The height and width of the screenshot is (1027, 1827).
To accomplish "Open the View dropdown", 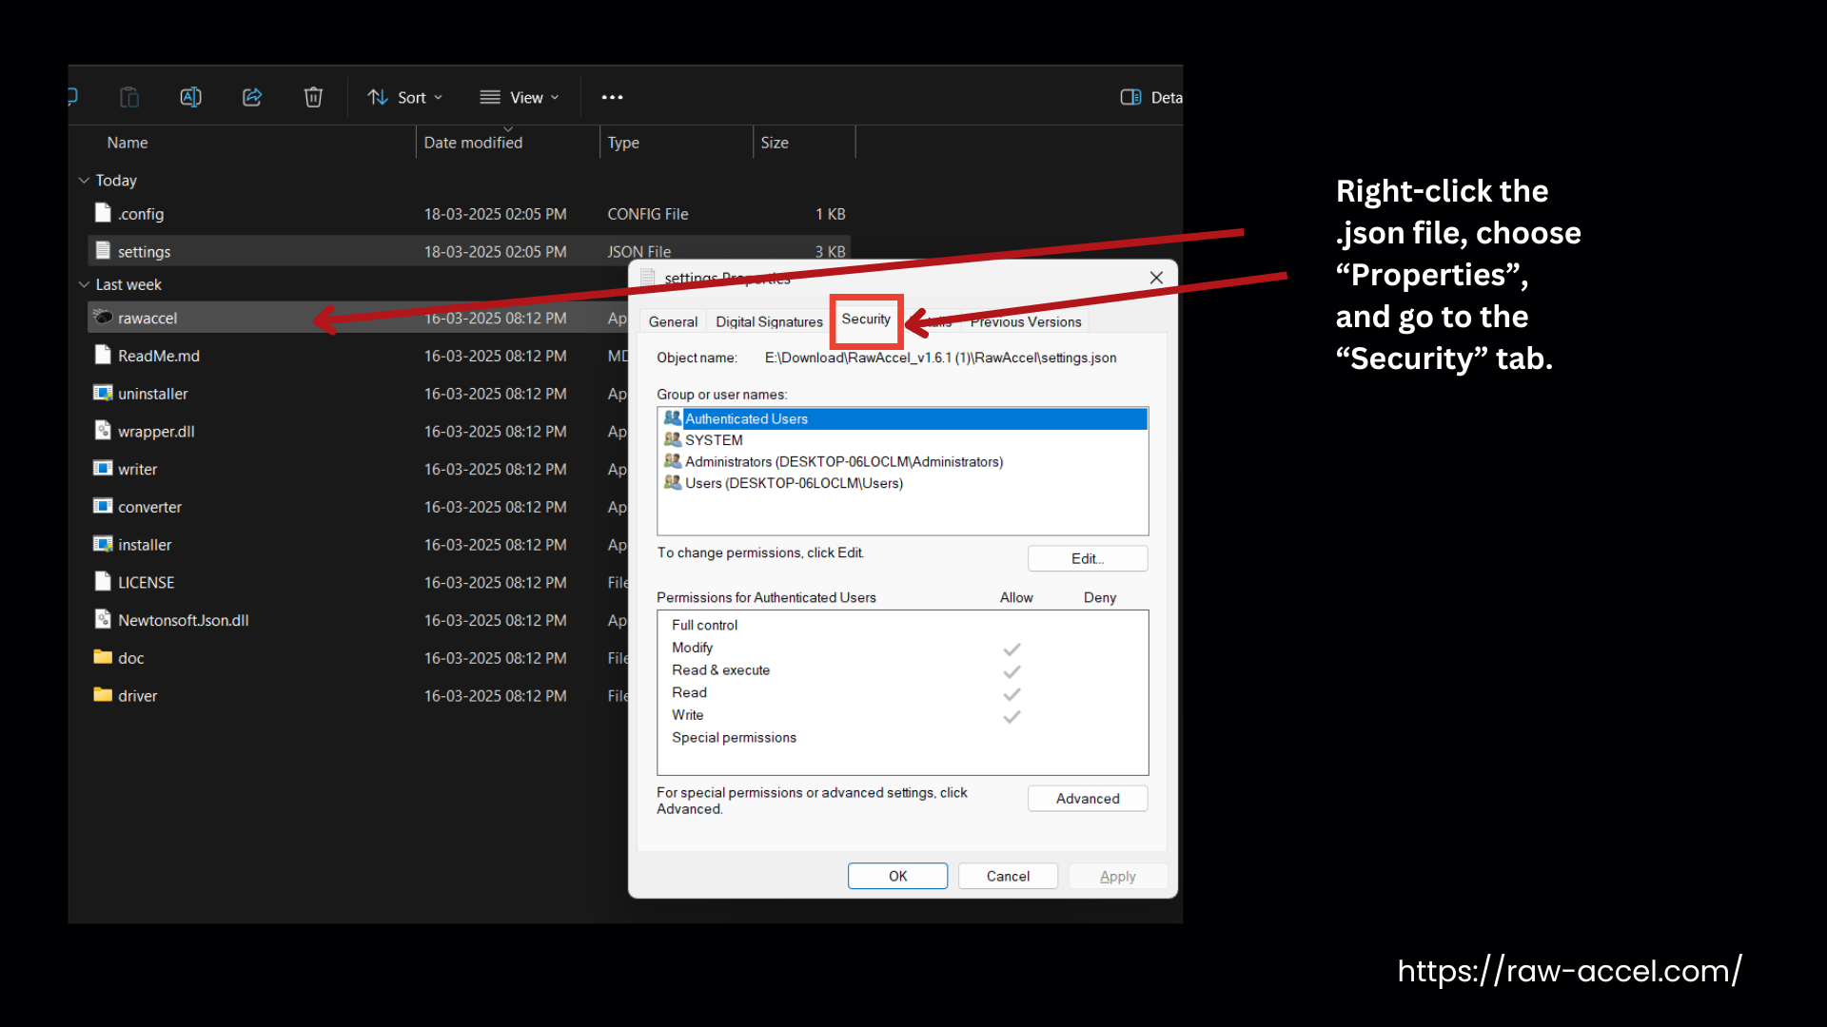I will coord(520,97).
